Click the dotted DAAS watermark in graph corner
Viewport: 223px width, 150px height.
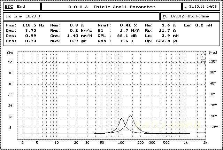click(202, 58)
